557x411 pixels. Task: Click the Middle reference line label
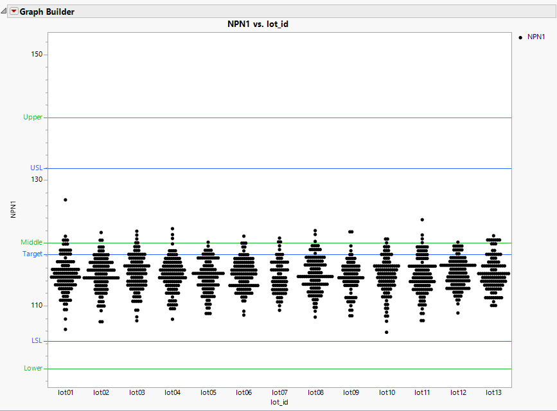click(31, 242)
